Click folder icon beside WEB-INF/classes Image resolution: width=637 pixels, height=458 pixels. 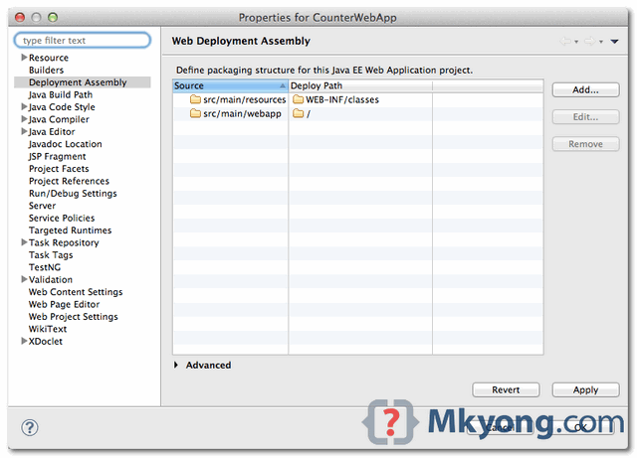(x=299, y=99)
